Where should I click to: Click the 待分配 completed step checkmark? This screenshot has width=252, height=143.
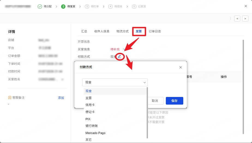(40, 7)
